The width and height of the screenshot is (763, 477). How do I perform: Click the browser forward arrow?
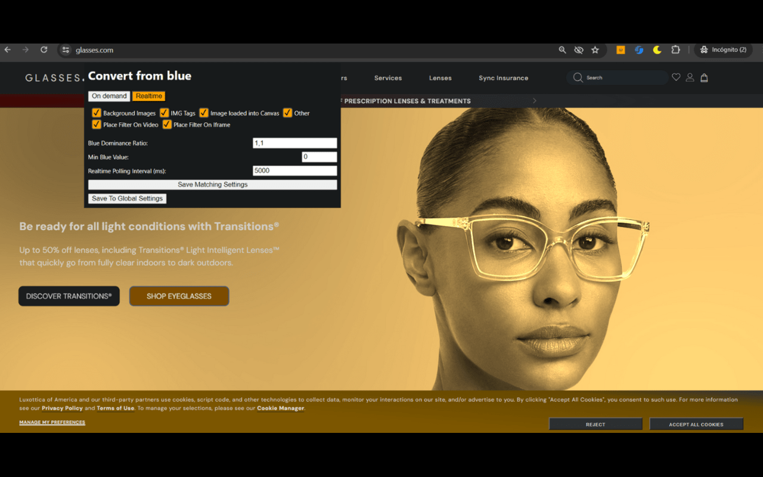25,50
